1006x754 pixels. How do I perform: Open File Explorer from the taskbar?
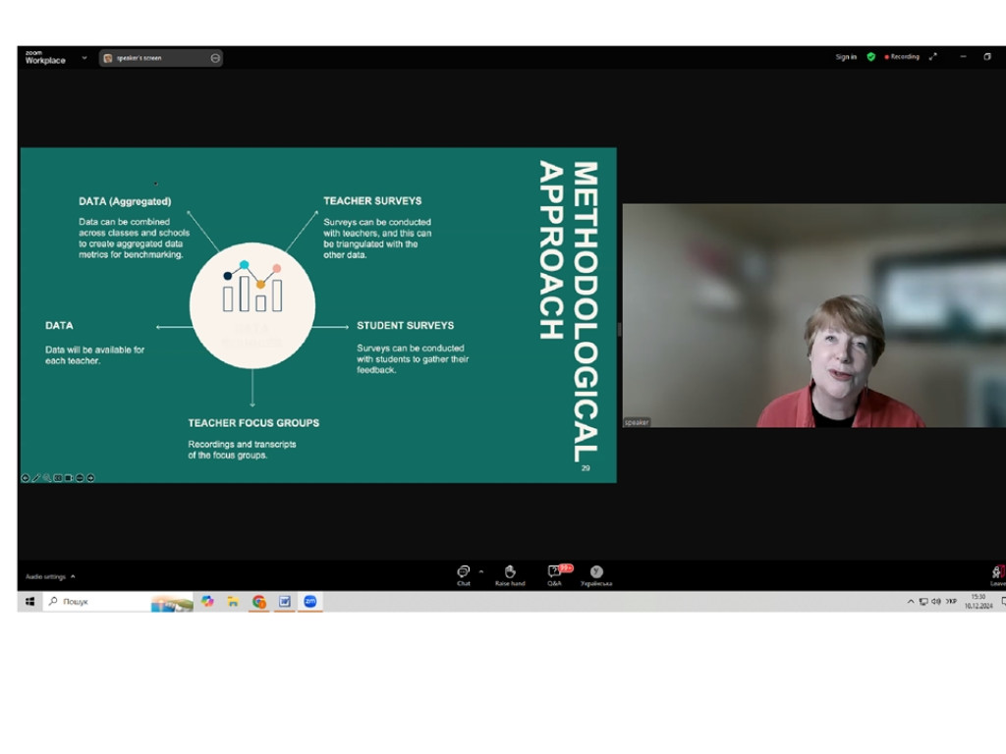point(233,601)
